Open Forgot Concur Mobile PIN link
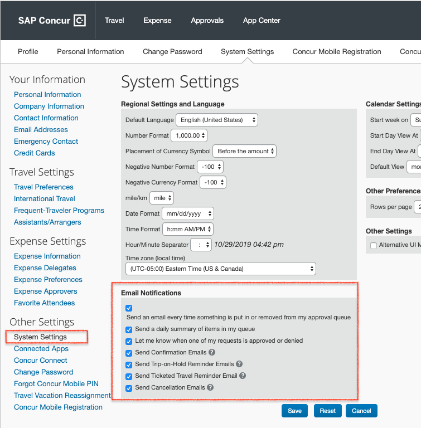This screenshot has width=421, height=428. 56,384
